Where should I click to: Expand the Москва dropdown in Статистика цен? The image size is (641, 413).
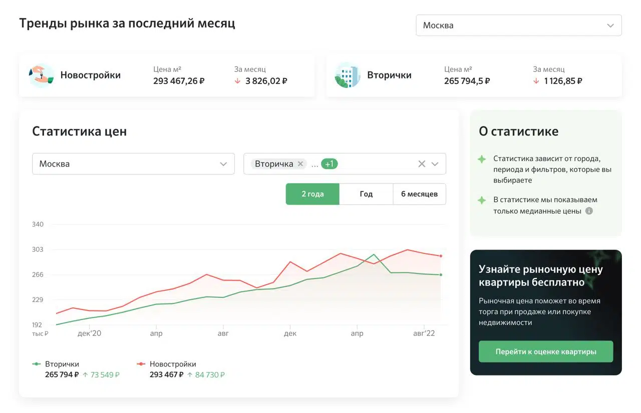(x=133, y=164)
